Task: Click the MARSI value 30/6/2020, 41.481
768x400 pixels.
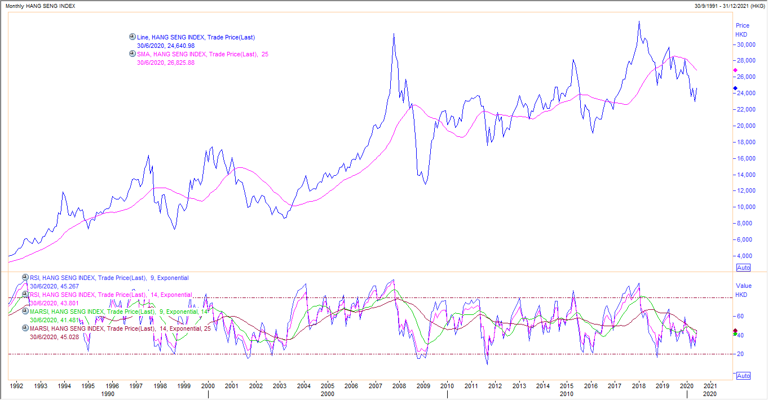Action: [54, 320]
